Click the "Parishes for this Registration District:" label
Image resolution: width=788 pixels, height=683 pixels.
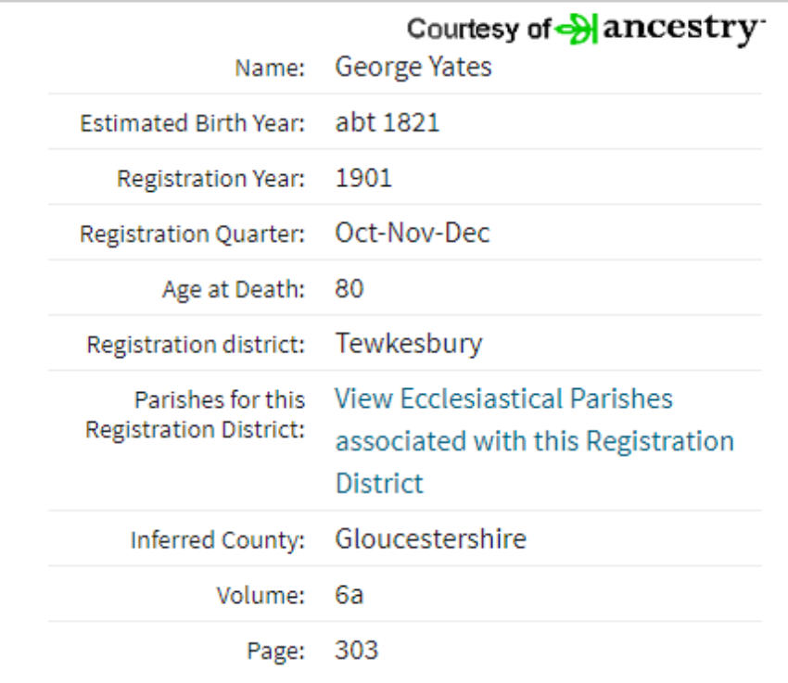coord(195,415)
